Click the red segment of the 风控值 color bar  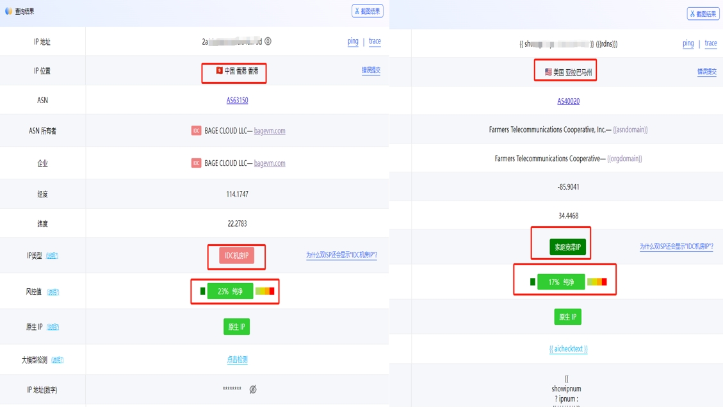click(272, 291)
